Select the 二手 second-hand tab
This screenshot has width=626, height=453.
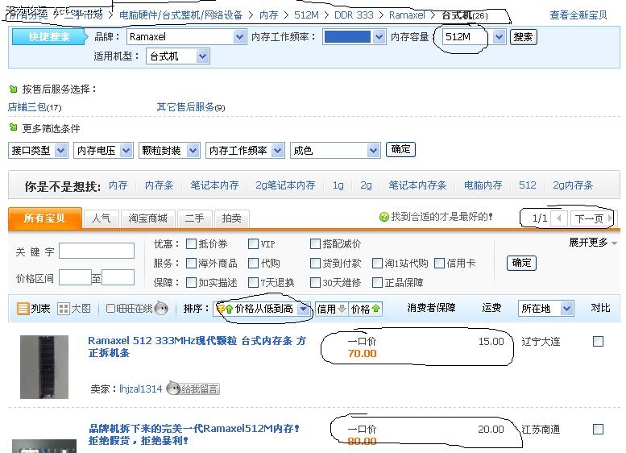click(194, 218)
